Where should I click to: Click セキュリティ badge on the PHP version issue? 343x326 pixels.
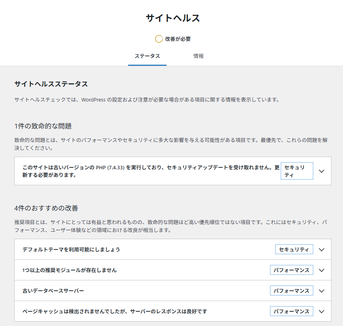pyautogui.click(x=297, y=171)
